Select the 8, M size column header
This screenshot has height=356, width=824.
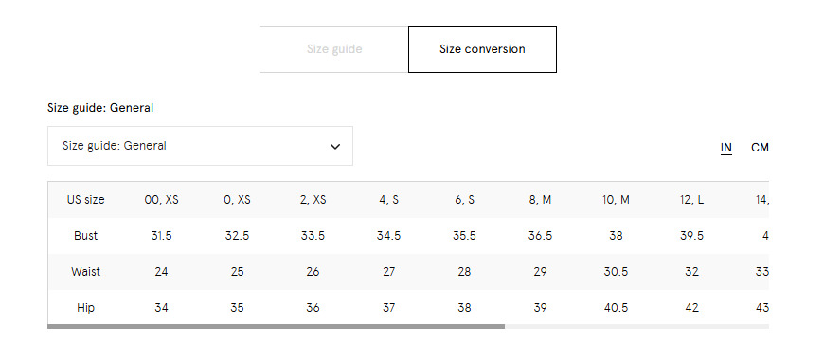pos(540,200)
